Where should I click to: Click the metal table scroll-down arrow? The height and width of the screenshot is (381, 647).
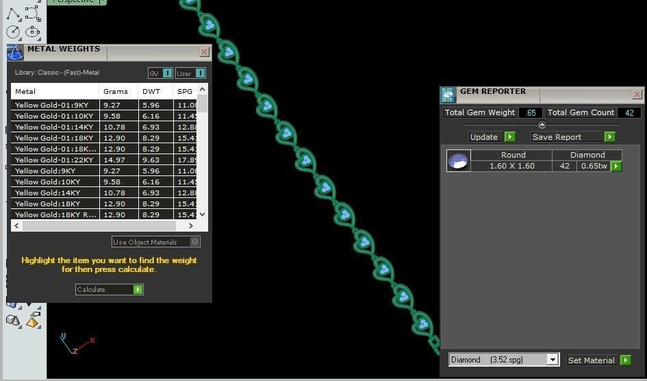point(202,214)
